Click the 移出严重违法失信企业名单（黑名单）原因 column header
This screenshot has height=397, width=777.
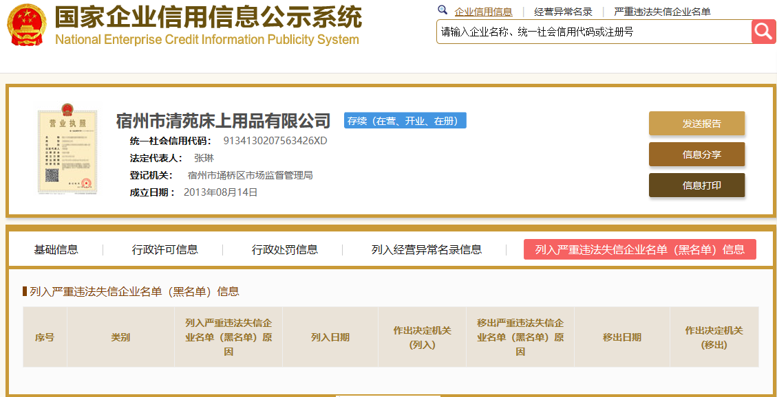(520, 337)
